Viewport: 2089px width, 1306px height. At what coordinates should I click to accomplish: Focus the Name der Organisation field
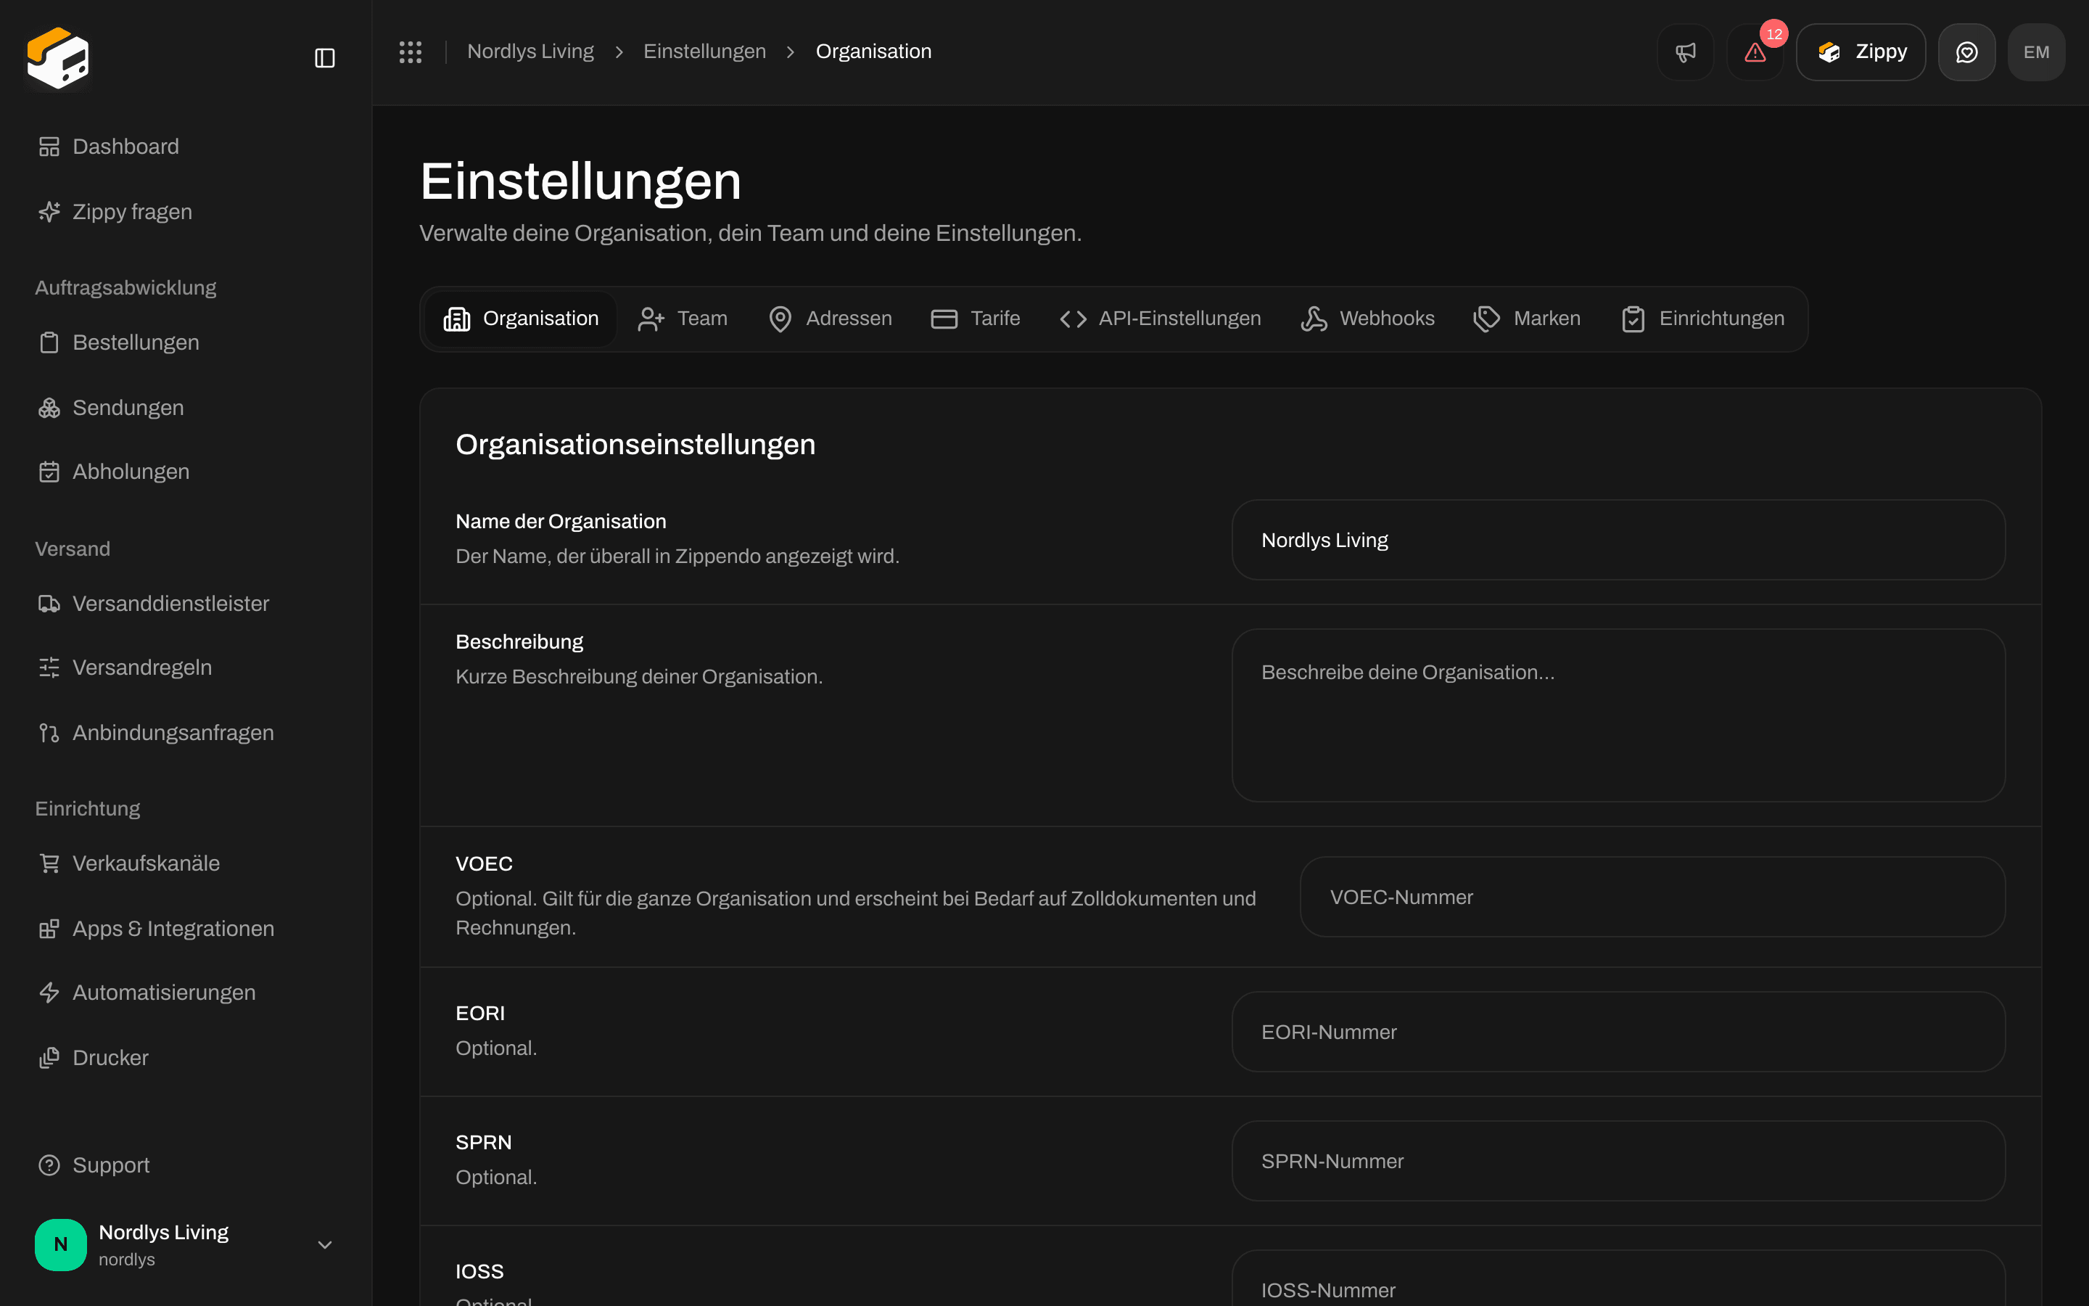pyautogui.click(x=1618, y=540)
